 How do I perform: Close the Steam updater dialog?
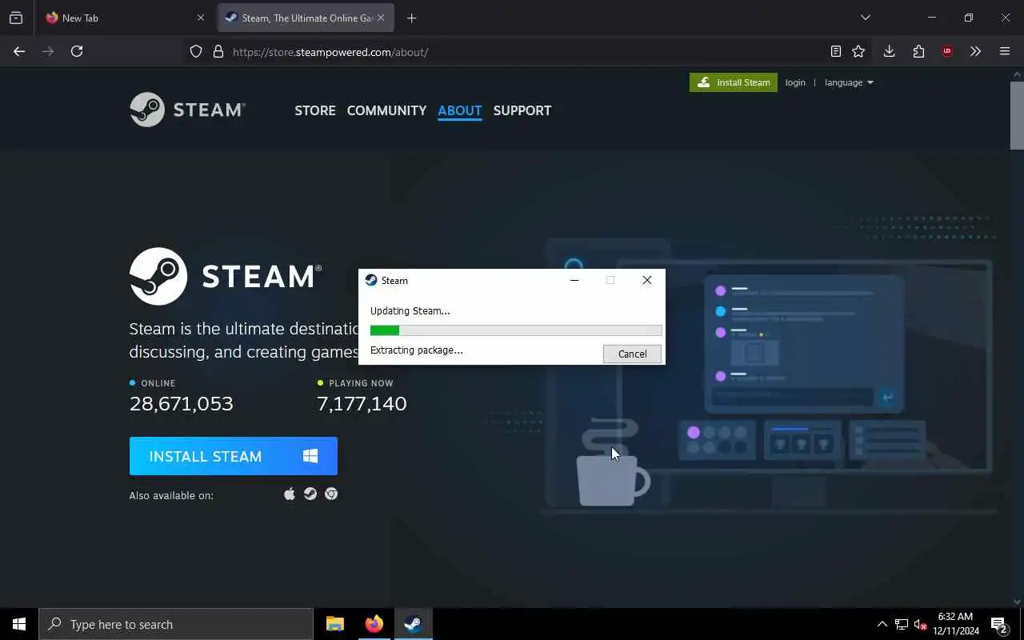pos(646,280)
